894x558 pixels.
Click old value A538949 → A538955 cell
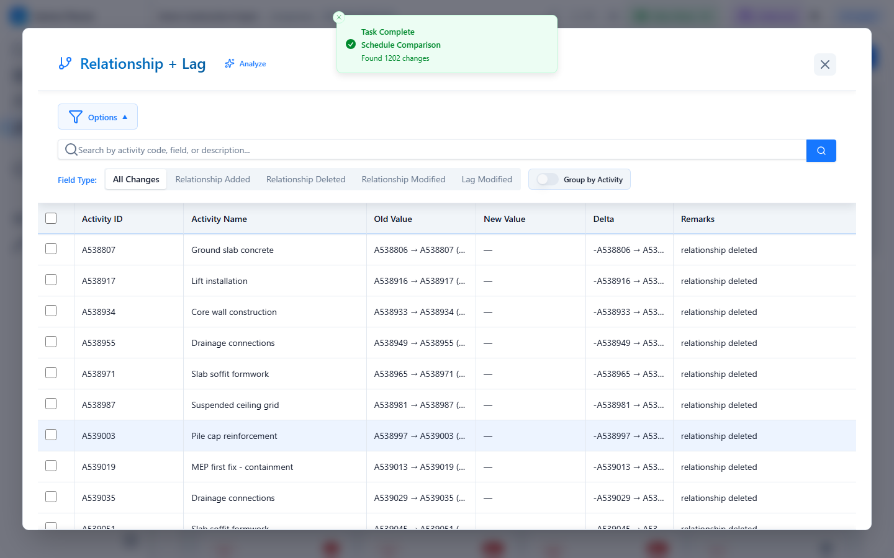click(420, 343)
